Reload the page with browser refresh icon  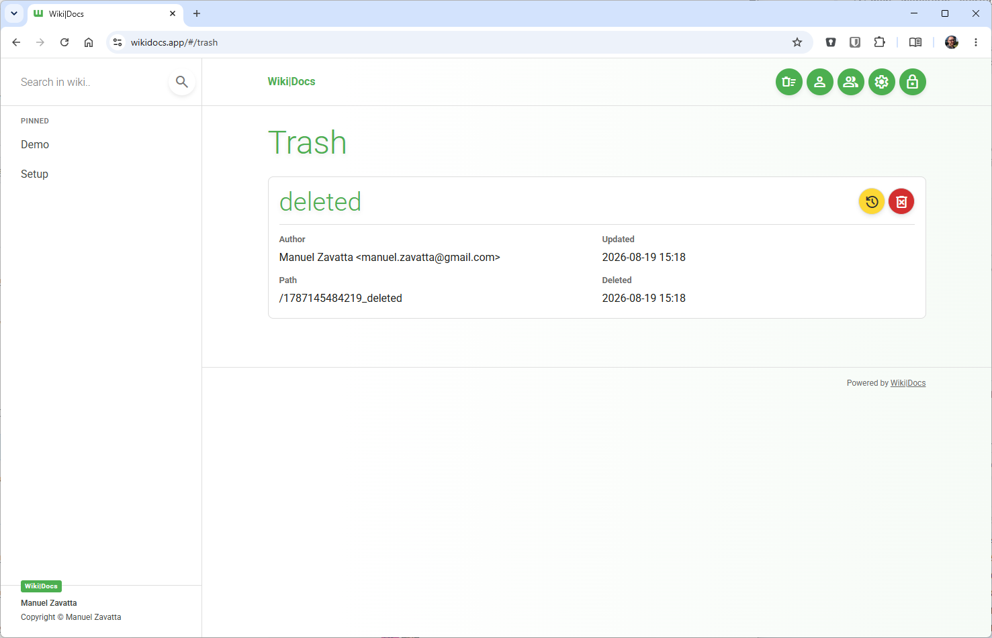(x=64, y=42)
